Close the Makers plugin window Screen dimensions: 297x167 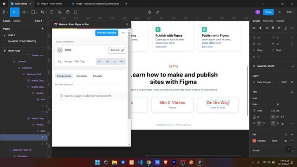(x=127, y=24)
